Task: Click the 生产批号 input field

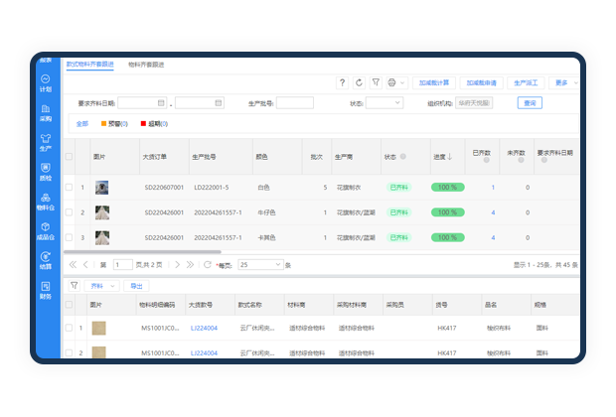Action: pos(295,102)
